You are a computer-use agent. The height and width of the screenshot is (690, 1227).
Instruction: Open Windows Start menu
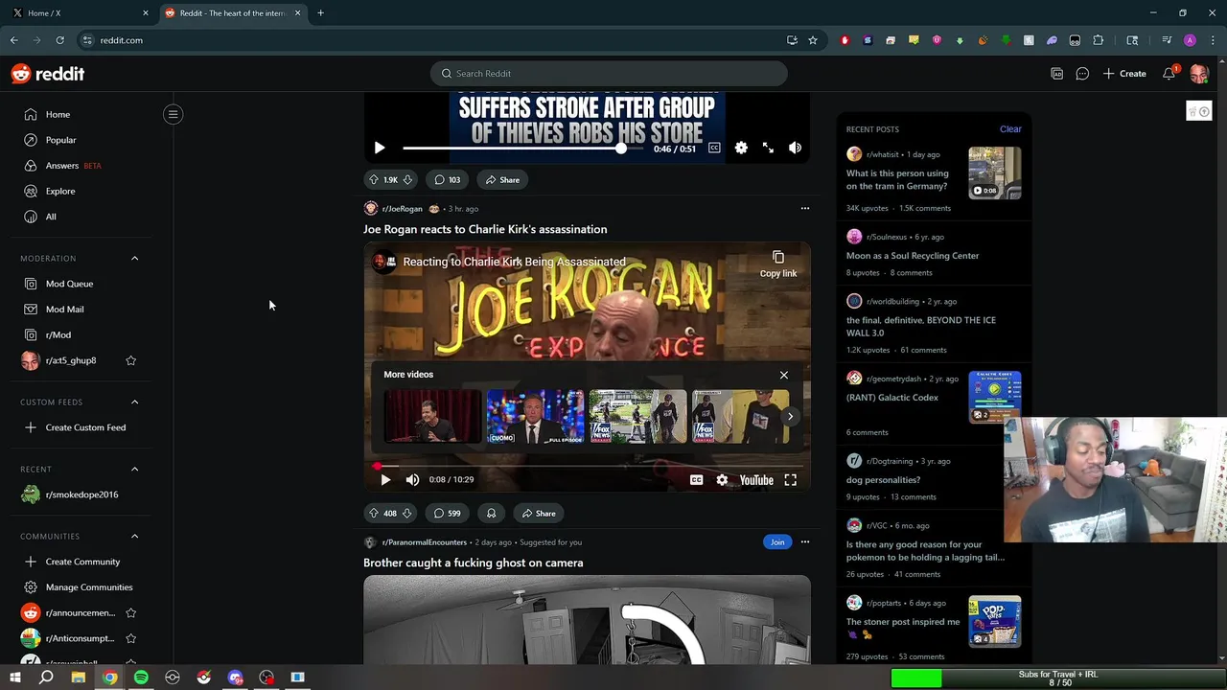tap(14, 678)
